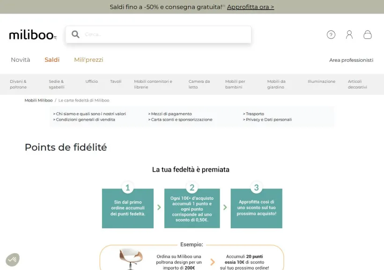Click the miliboo logo
This screenshot has height=270, width=384.
pos(33,35)
